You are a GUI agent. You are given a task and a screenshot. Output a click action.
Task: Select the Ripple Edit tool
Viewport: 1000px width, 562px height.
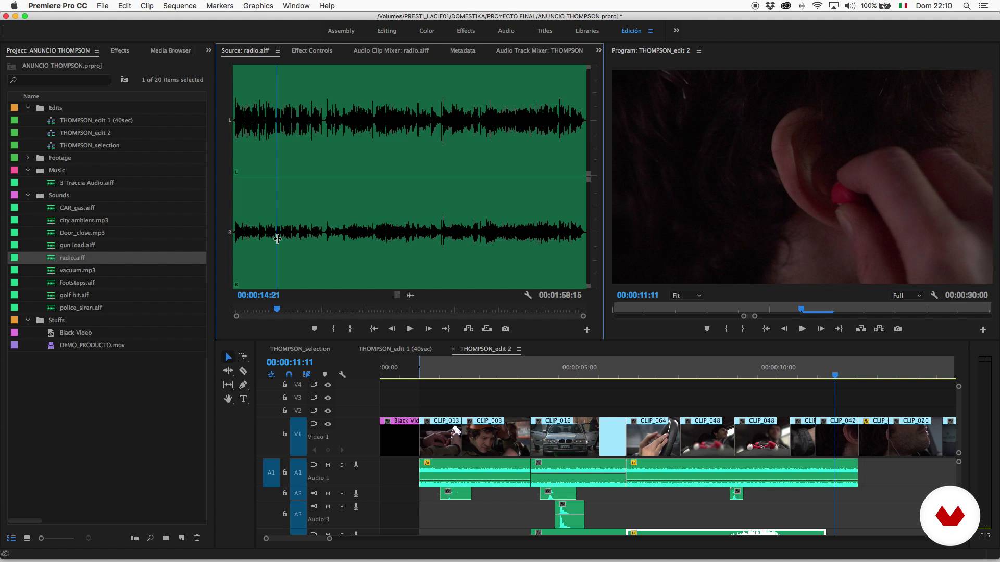pyautogui.click(x=228, y=371)
